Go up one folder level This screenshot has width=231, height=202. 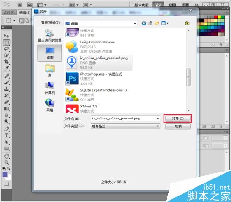(x=150, y=24)
